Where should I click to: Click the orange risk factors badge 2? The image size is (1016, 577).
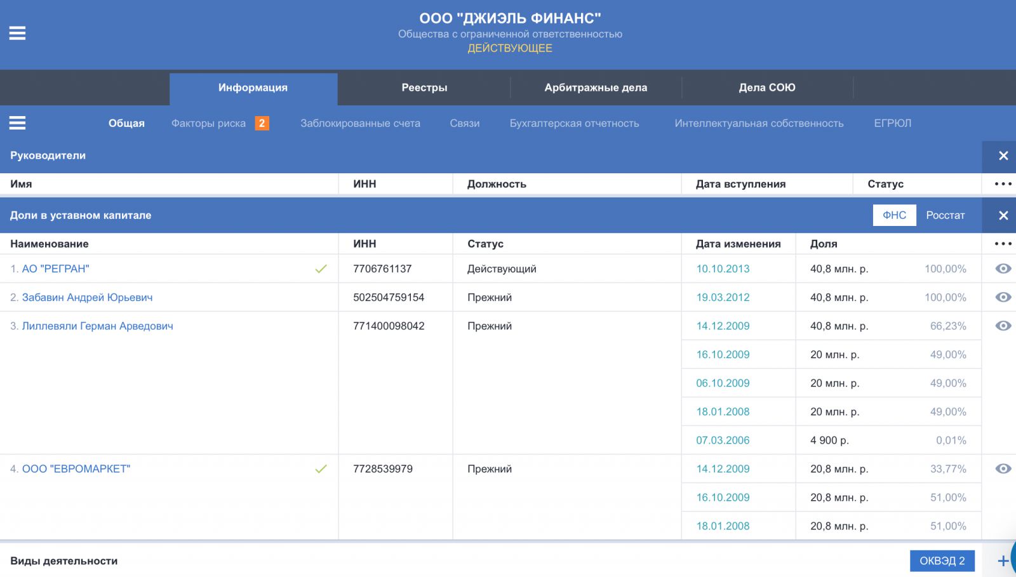[x=262, y=123]
